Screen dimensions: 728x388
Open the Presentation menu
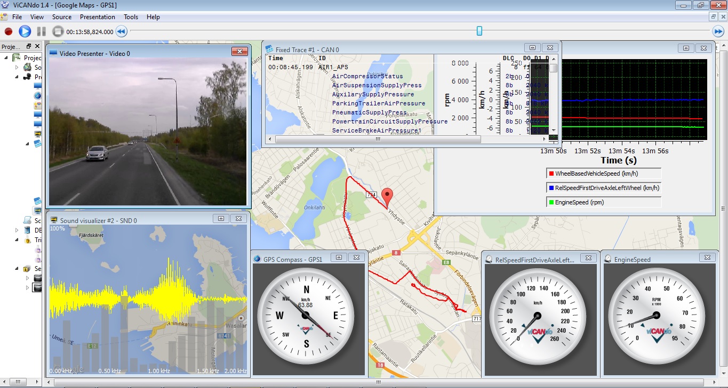pos(98,17)
